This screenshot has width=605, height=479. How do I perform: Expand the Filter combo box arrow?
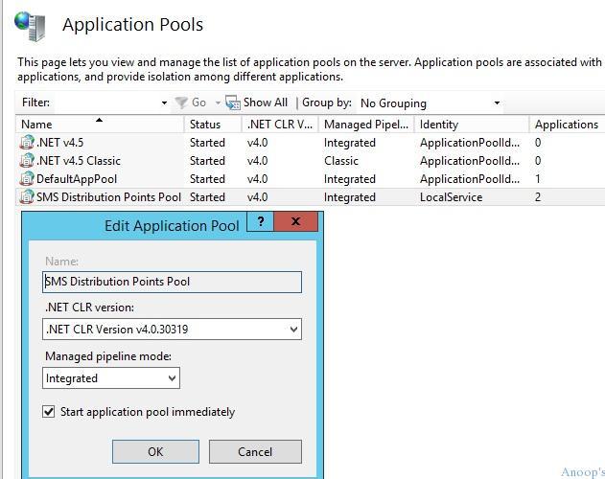[x=164, y=103]
